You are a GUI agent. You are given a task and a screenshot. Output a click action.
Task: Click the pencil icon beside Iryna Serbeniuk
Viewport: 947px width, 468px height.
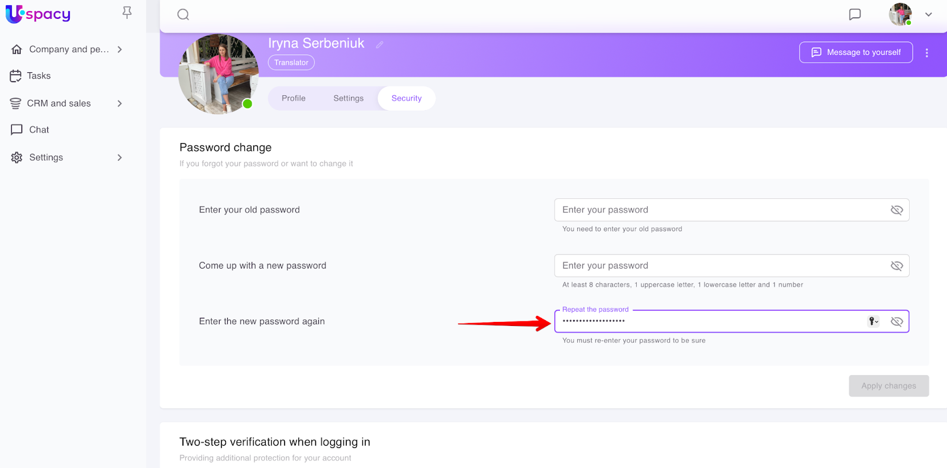[x=379, y=44]
